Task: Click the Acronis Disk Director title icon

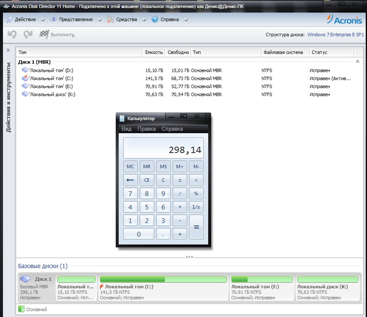Action: point(6,6)
